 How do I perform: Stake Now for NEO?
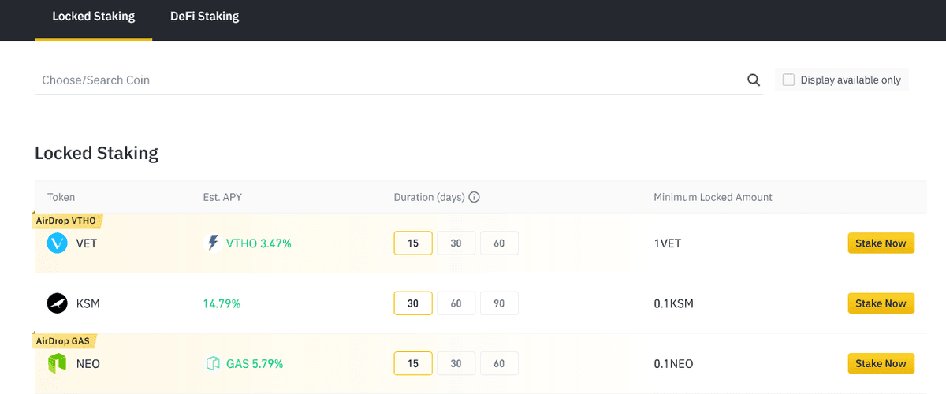tap(881, 363)
